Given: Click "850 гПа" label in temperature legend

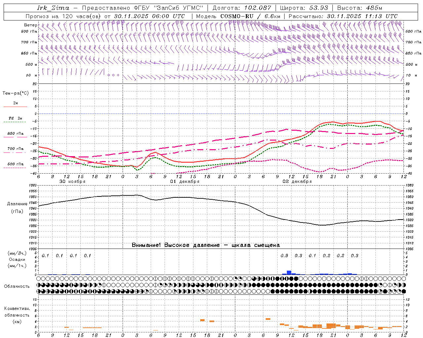Looking at the screenshot, I should point(16,134).
